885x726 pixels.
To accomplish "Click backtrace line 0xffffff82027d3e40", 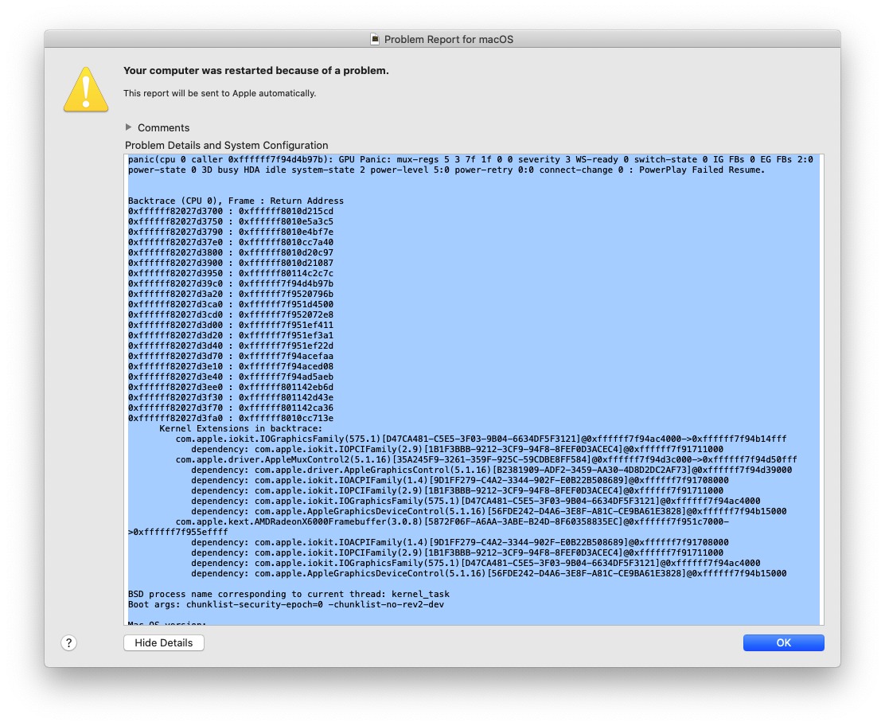I will pos(231,377).
